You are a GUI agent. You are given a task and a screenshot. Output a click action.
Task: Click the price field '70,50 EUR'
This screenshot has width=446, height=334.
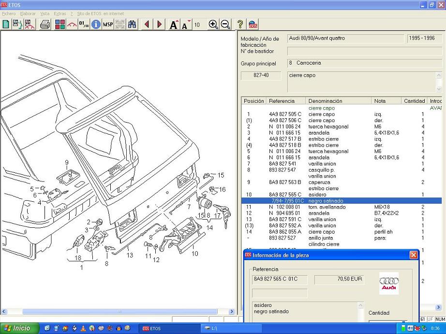point(339,279)
